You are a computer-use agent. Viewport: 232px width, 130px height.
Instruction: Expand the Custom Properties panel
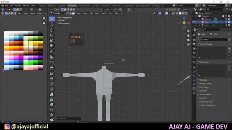coord(207,105)
